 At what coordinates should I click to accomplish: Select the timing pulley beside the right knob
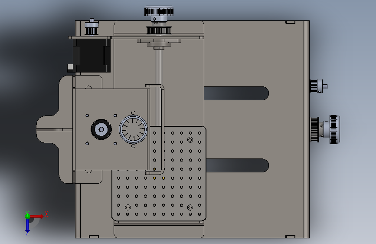[314, 129]
